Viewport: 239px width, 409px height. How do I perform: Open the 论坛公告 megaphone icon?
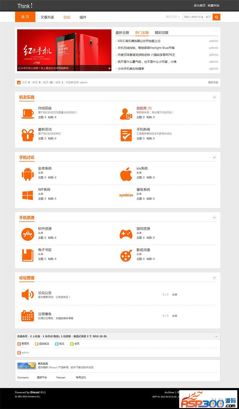point(28,294)
